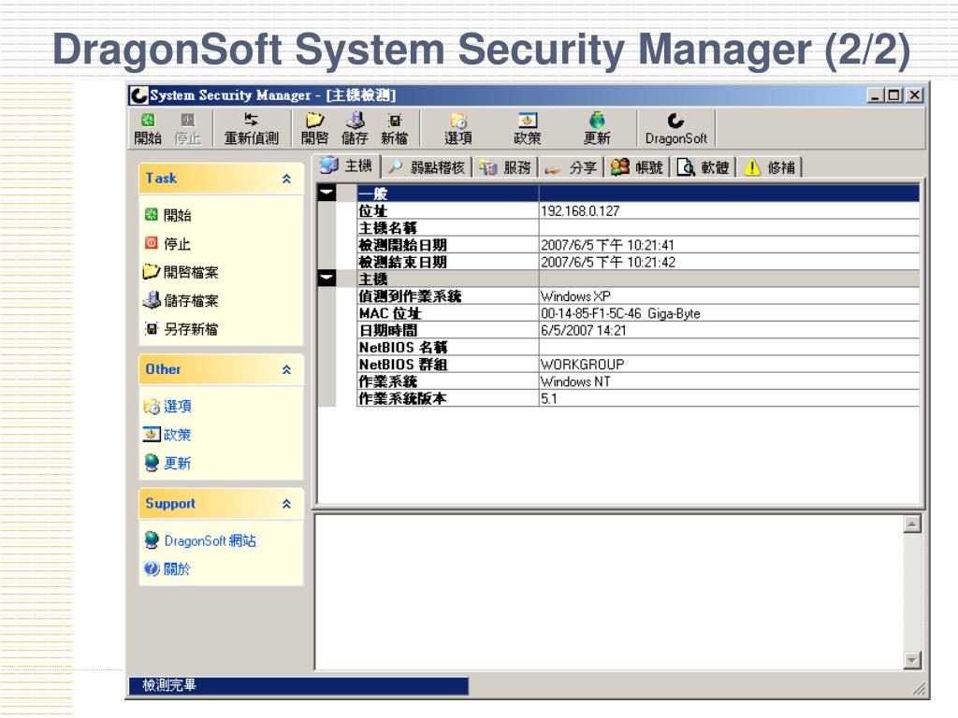The height and width of the screenshot is (718, 958).
Task: Switch to the 服務 tab
Action: (x=505, y=167)
